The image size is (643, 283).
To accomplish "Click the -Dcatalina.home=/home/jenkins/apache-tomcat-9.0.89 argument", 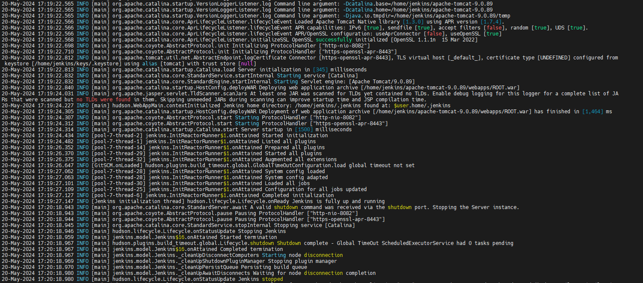I will (x=418, y=9).
